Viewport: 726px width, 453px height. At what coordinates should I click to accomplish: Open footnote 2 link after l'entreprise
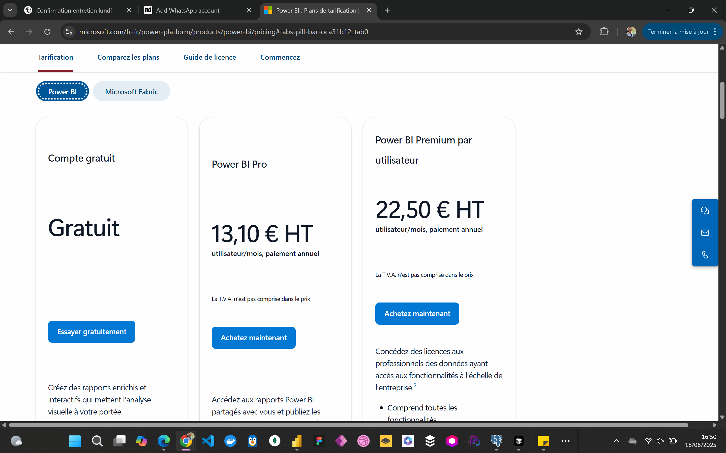(x=415, y=385)
